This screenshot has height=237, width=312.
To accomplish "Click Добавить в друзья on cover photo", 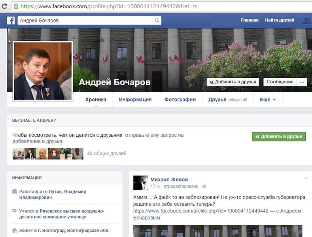I will coord(233,82).
